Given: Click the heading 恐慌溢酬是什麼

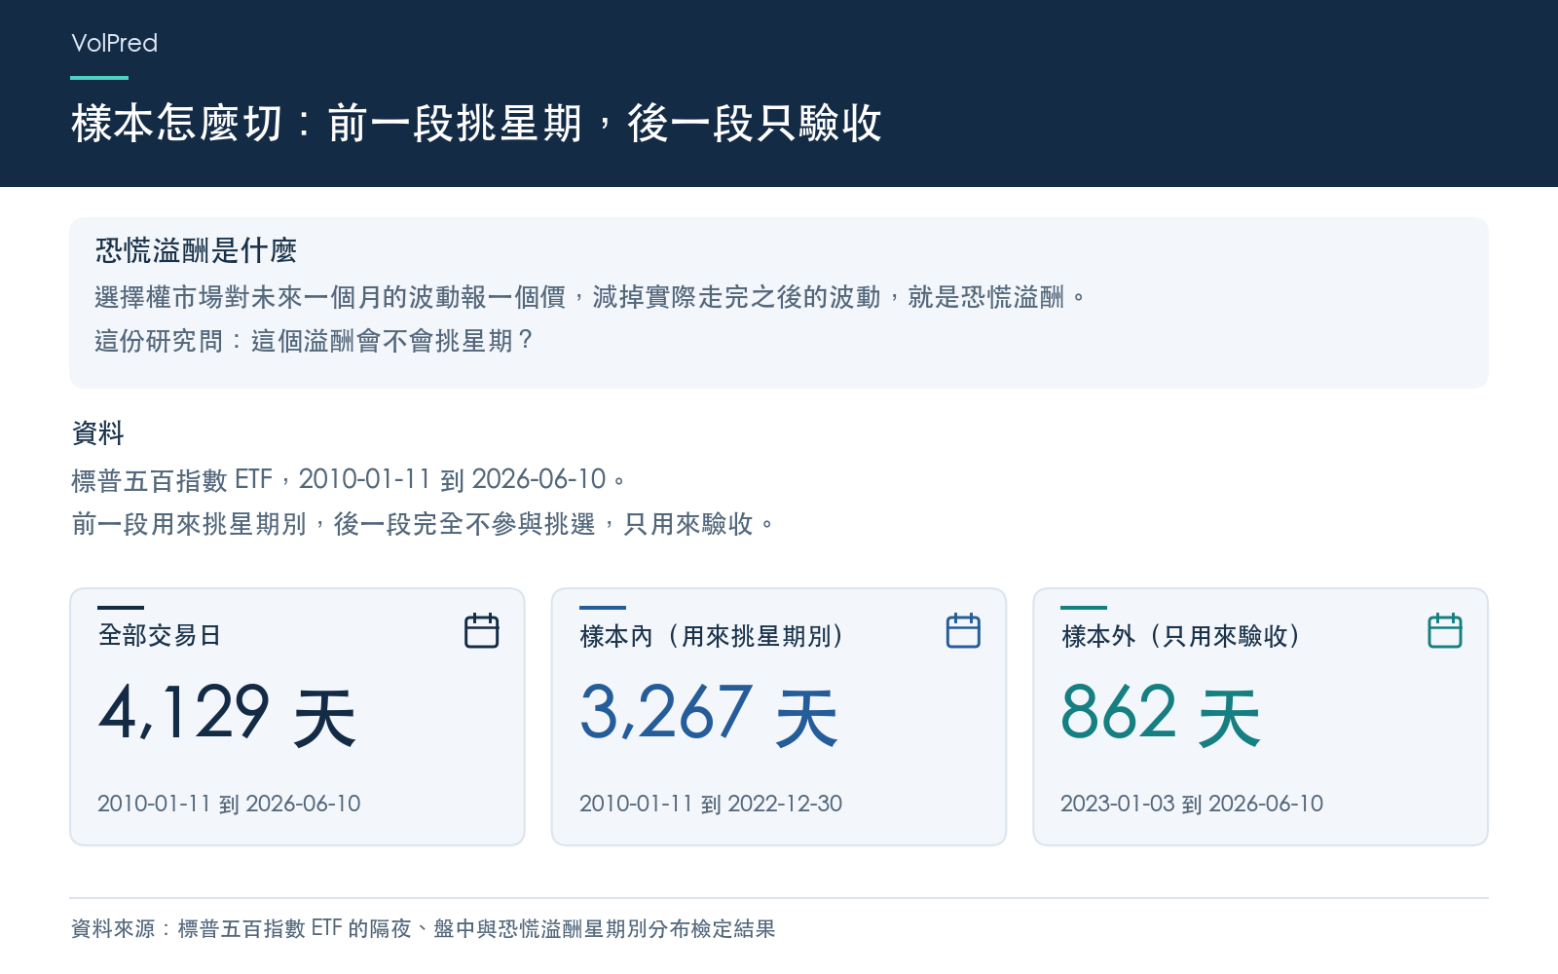Looking at the screenshot, I should coord(196,250).
